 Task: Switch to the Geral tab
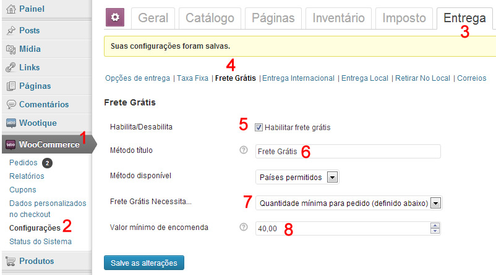coord(153,18)
